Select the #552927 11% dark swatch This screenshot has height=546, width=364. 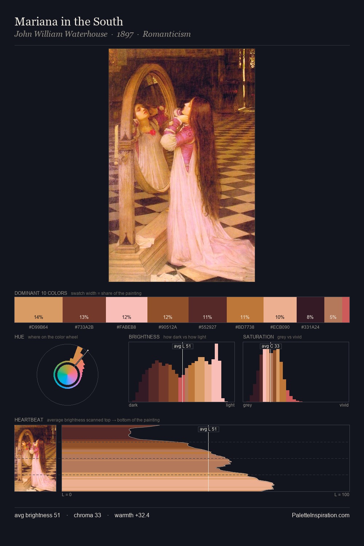[x=207, y=310]
